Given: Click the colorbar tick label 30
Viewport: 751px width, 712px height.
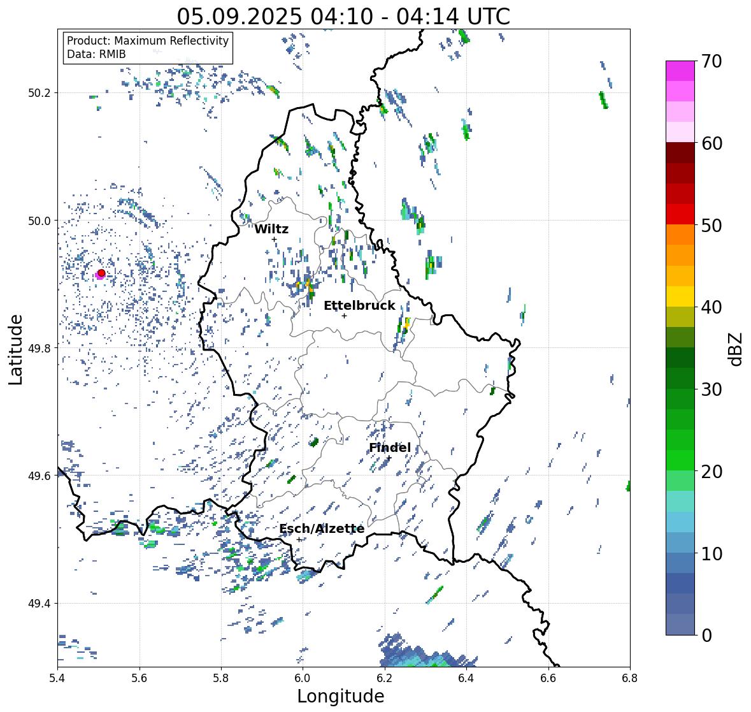Looking at the screenshot, I should click(712, 389).
